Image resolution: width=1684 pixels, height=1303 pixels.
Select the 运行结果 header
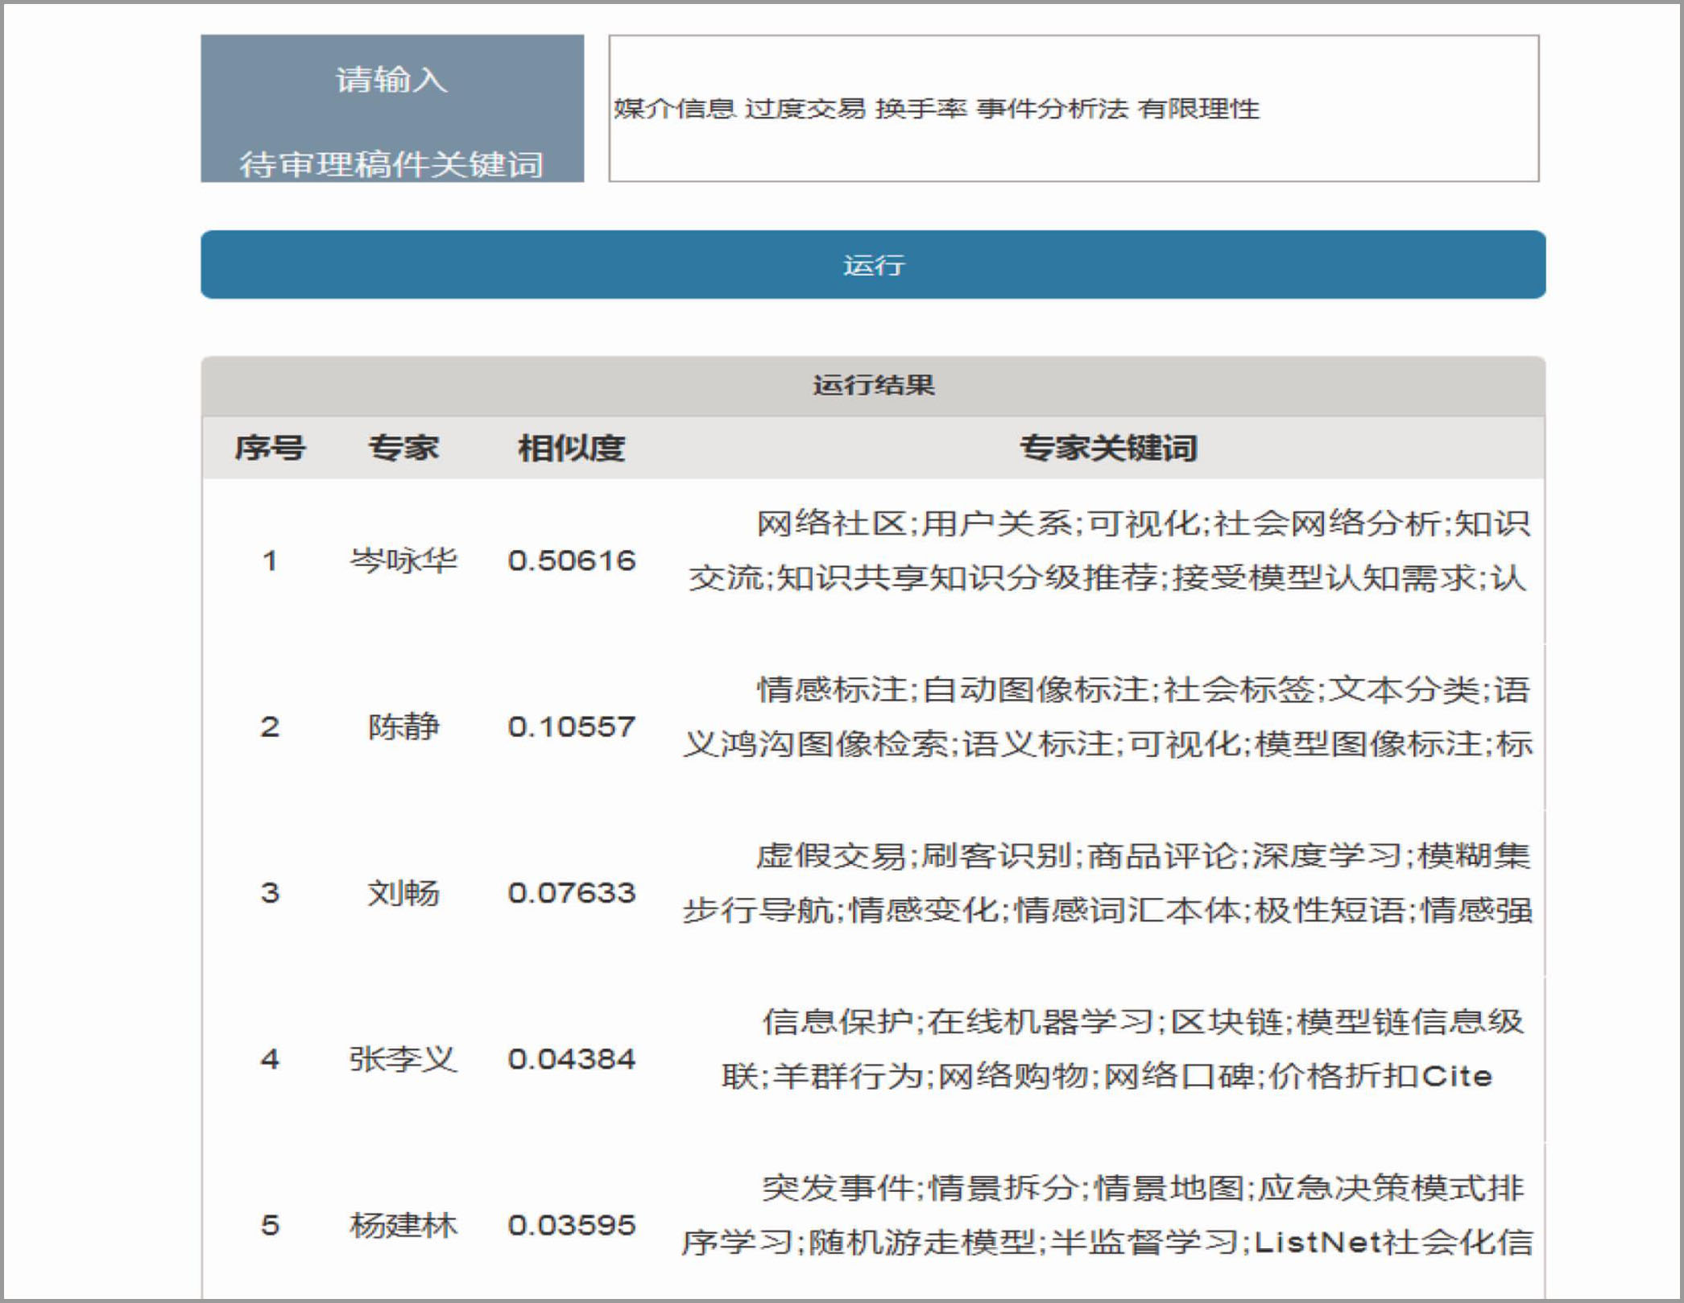873,386
